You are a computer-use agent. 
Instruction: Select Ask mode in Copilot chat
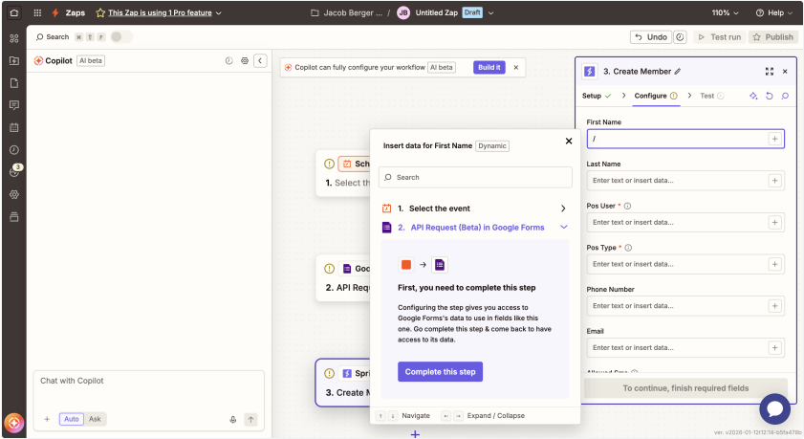95,419
